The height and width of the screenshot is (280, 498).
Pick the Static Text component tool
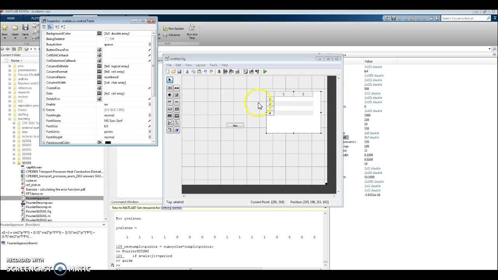[177, 102]
